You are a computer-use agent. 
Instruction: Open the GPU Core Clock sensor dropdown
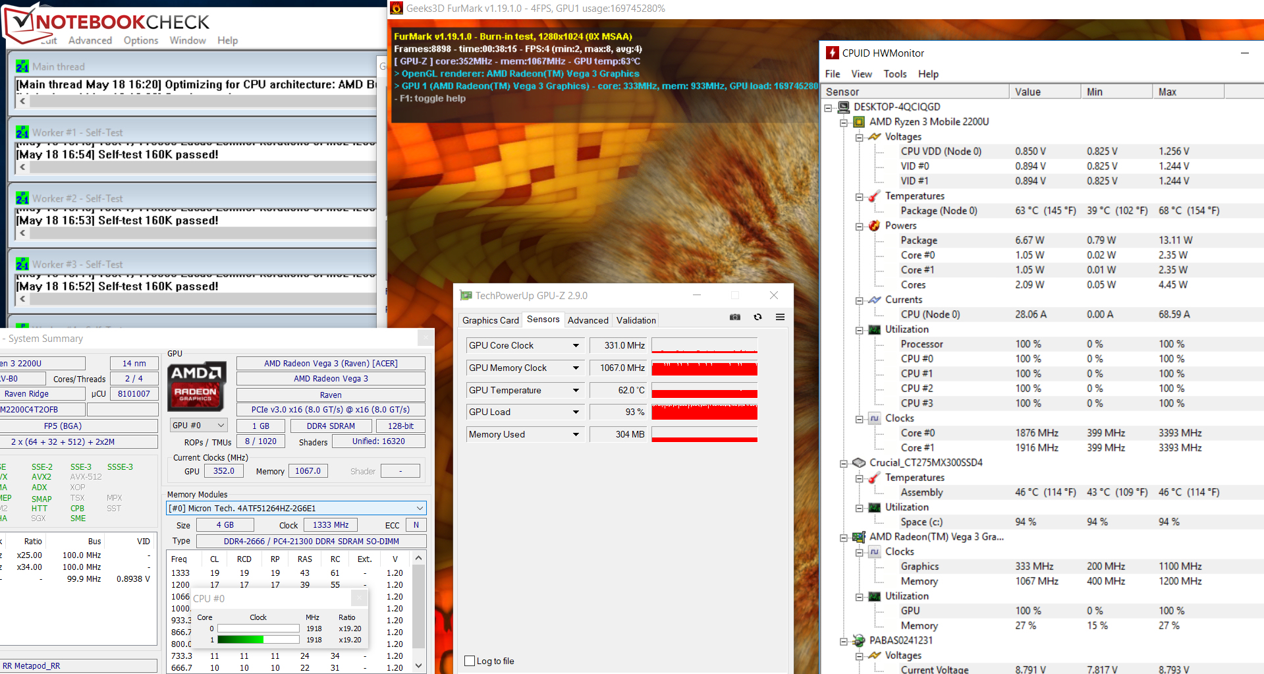click(576, 345)
